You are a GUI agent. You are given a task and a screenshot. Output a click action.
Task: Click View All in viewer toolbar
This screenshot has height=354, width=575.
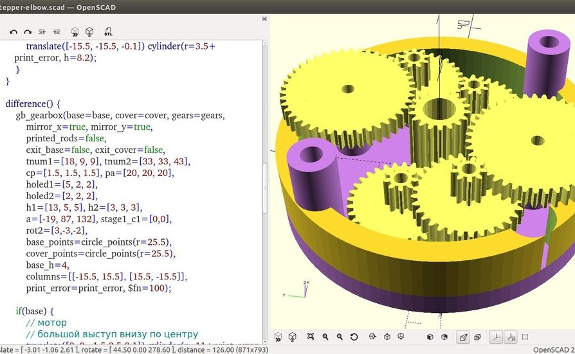[x=311, y=337]
